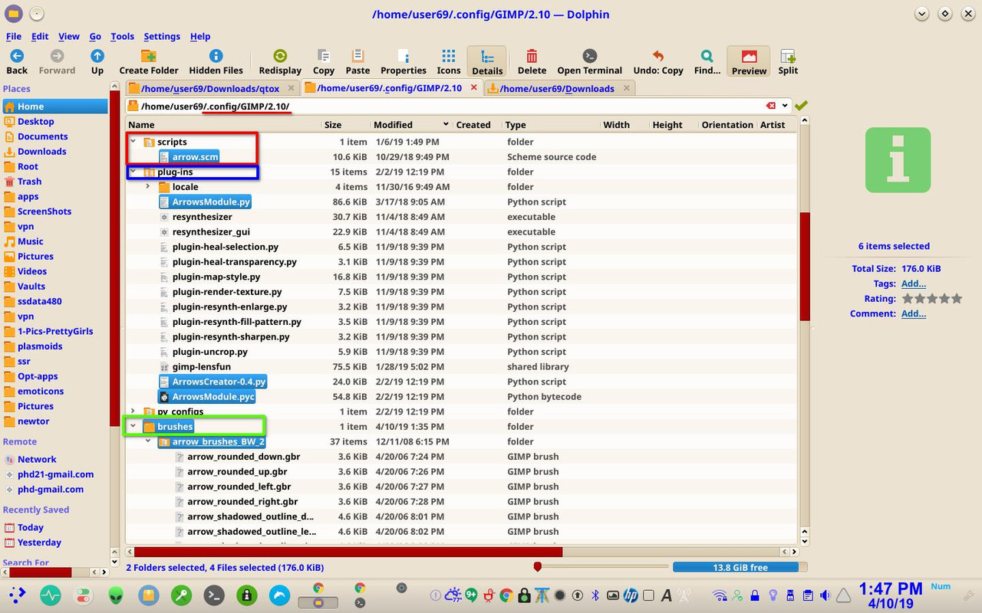The height and width of the screenshot is (613, 982).
Task: Click the Add... link next to Tags
Action: 914,284
